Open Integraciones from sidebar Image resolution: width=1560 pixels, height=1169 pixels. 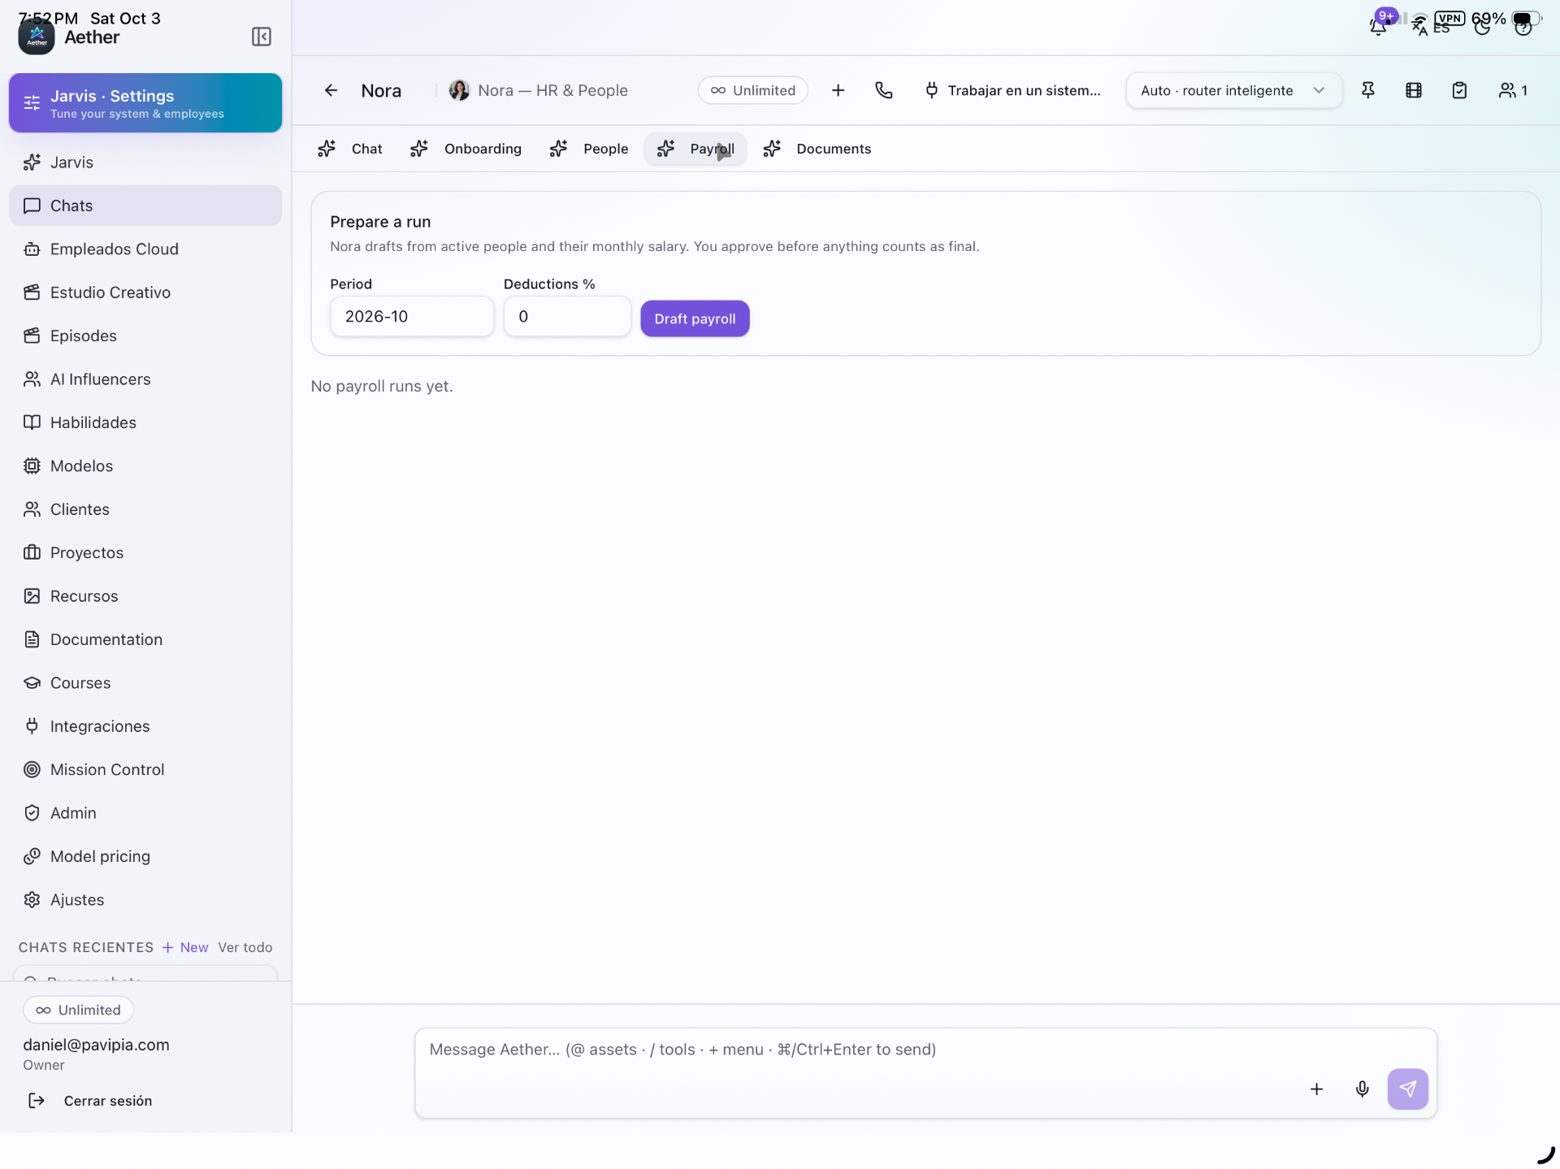145,726
